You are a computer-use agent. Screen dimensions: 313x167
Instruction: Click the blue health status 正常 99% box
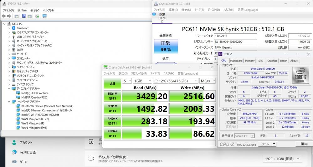(166, 46)
